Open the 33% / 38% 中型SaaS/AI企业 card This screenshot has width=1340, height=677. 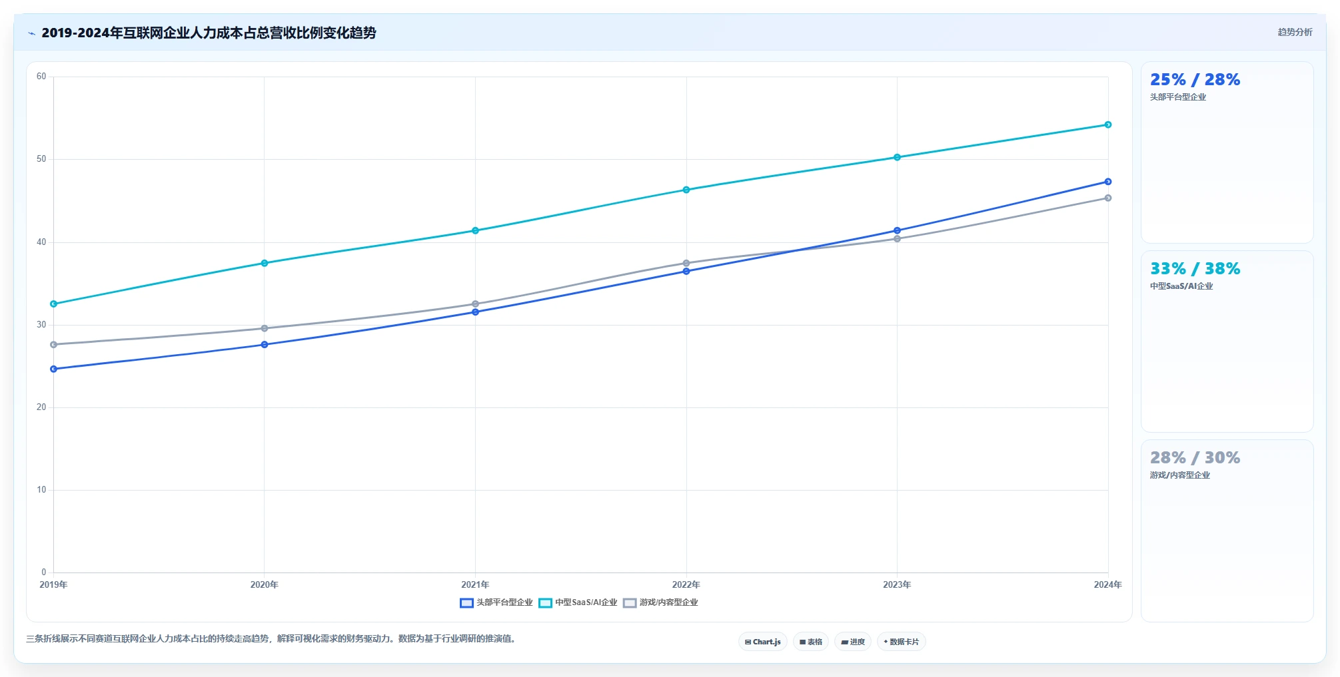(x=1227, y=341)
